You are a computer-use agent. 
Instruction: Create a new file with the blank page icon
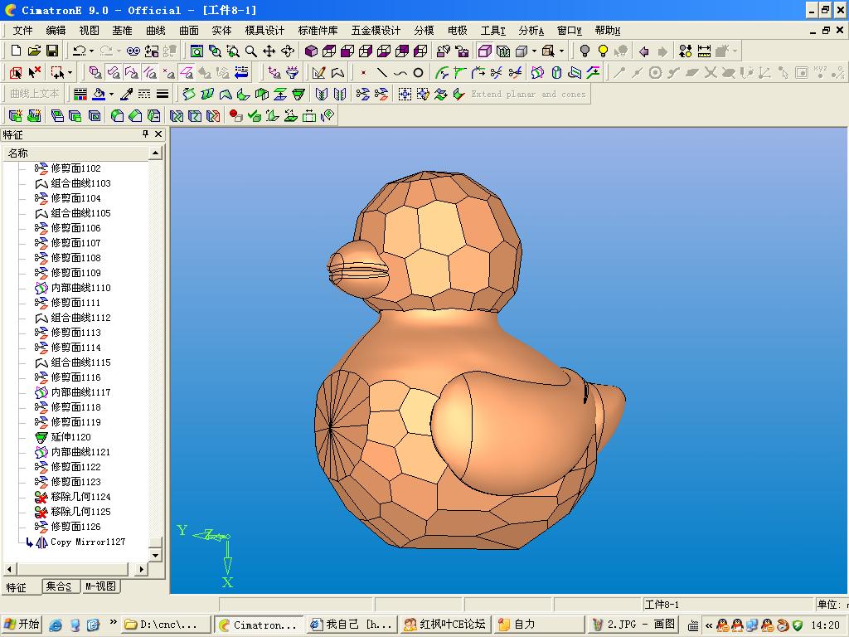point(16,51)
